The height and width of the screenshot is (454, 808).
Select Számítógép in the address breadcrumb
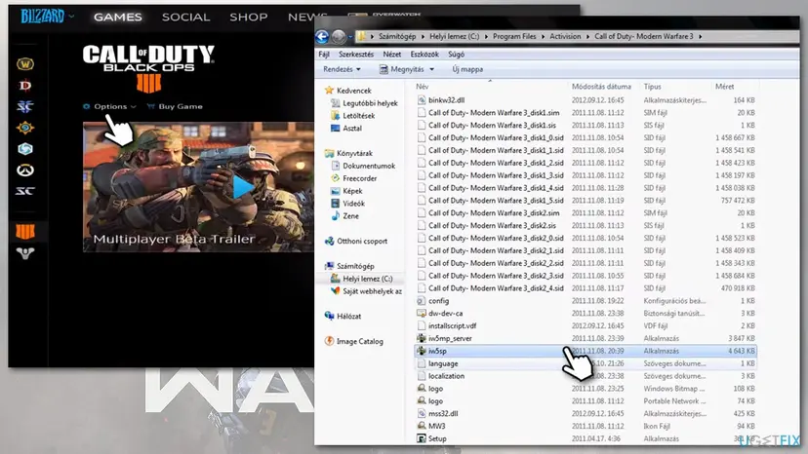(x=397, y=37)
